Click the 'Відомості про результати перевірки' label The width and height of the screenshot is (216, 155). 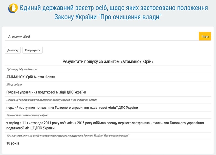[27, 115]
